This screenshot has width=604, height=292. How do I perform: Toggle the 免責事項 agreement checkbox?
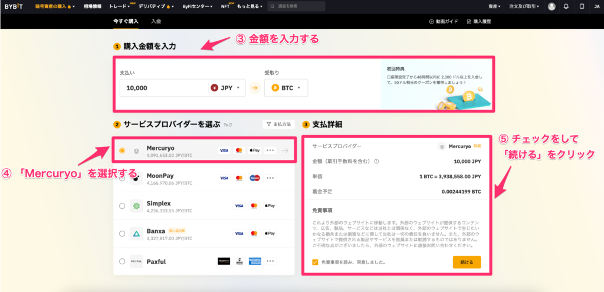click(316, 262)
